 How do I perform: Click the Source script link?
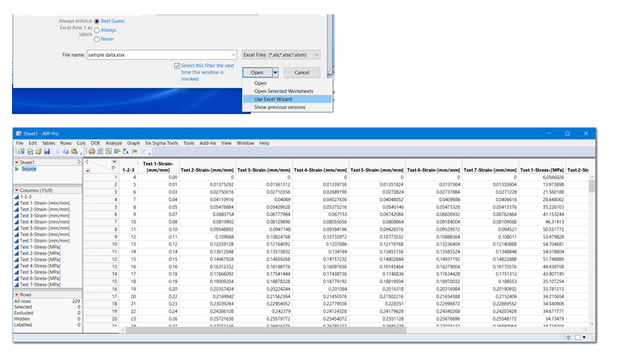(29, 169)
